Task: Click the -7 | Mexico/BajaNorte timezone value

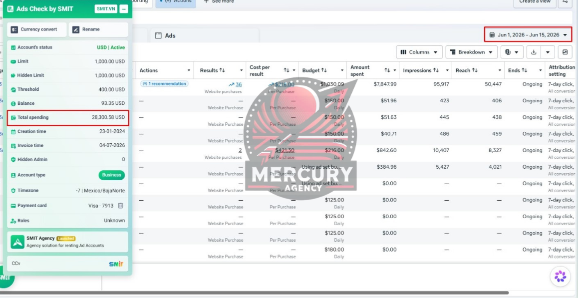Action: 100,191
